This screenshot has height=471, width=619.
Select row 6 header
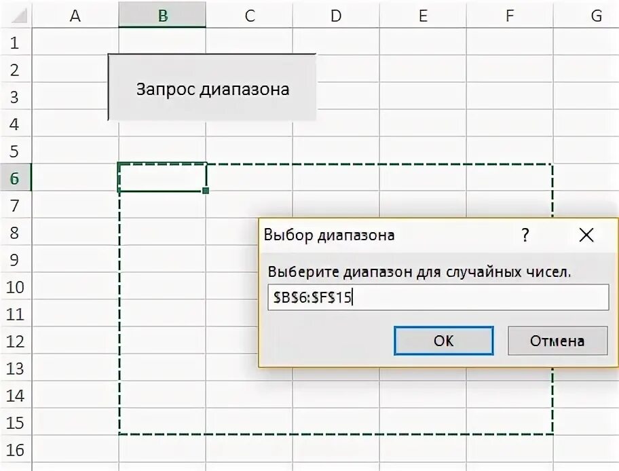click(x=15, y=178)
